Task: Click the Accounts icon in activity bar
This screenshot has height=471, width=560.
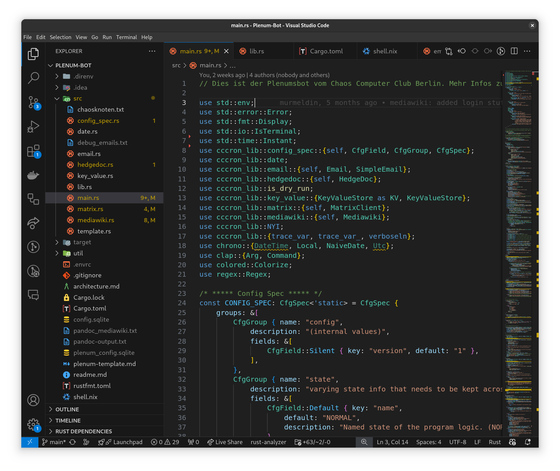Action: 33,400
